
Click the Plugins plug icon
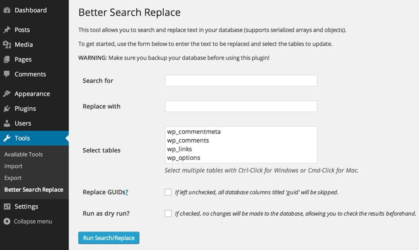(7, 109)
